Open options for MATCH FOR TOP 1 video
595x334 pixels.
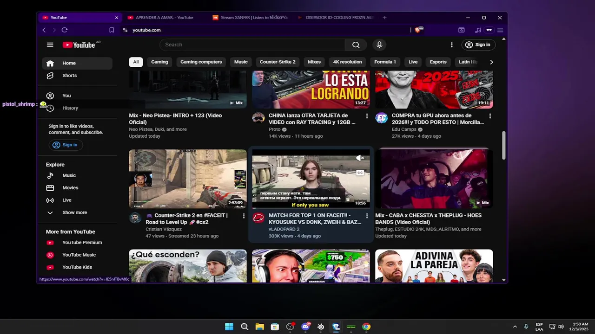(367, 216)
